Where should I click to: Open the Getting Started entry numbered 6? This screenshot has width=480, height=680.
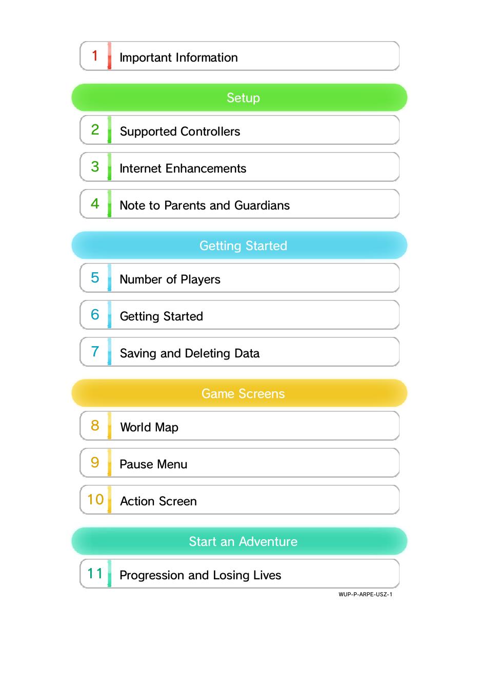(239, 315)
